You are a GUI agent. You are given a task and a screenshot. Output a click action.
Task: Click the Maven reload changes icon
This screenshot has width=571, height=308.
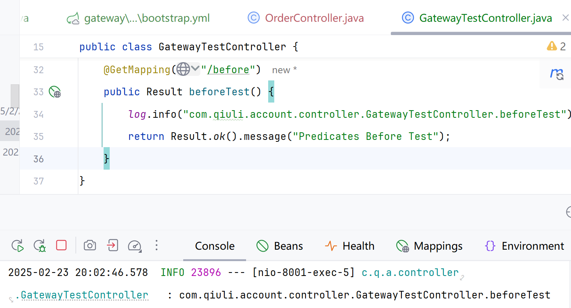[557, 74]
